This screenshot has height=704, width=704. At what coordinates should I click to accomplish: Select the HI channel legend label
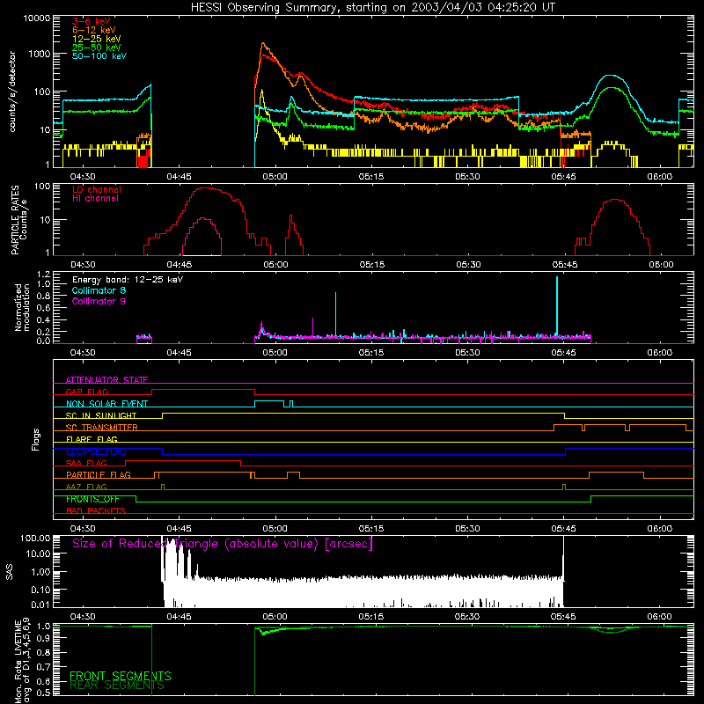coord(95,199)
